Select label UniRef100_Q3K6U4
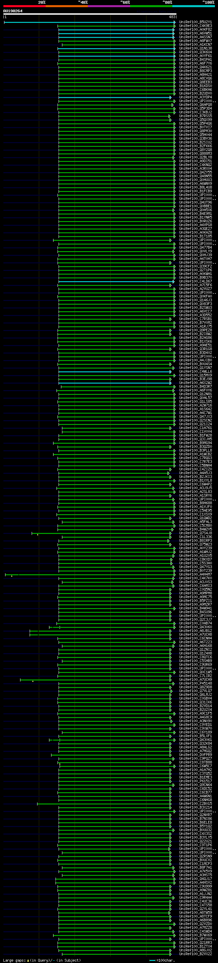Screen dimensions: 218x963 click(x=195, y=52)
